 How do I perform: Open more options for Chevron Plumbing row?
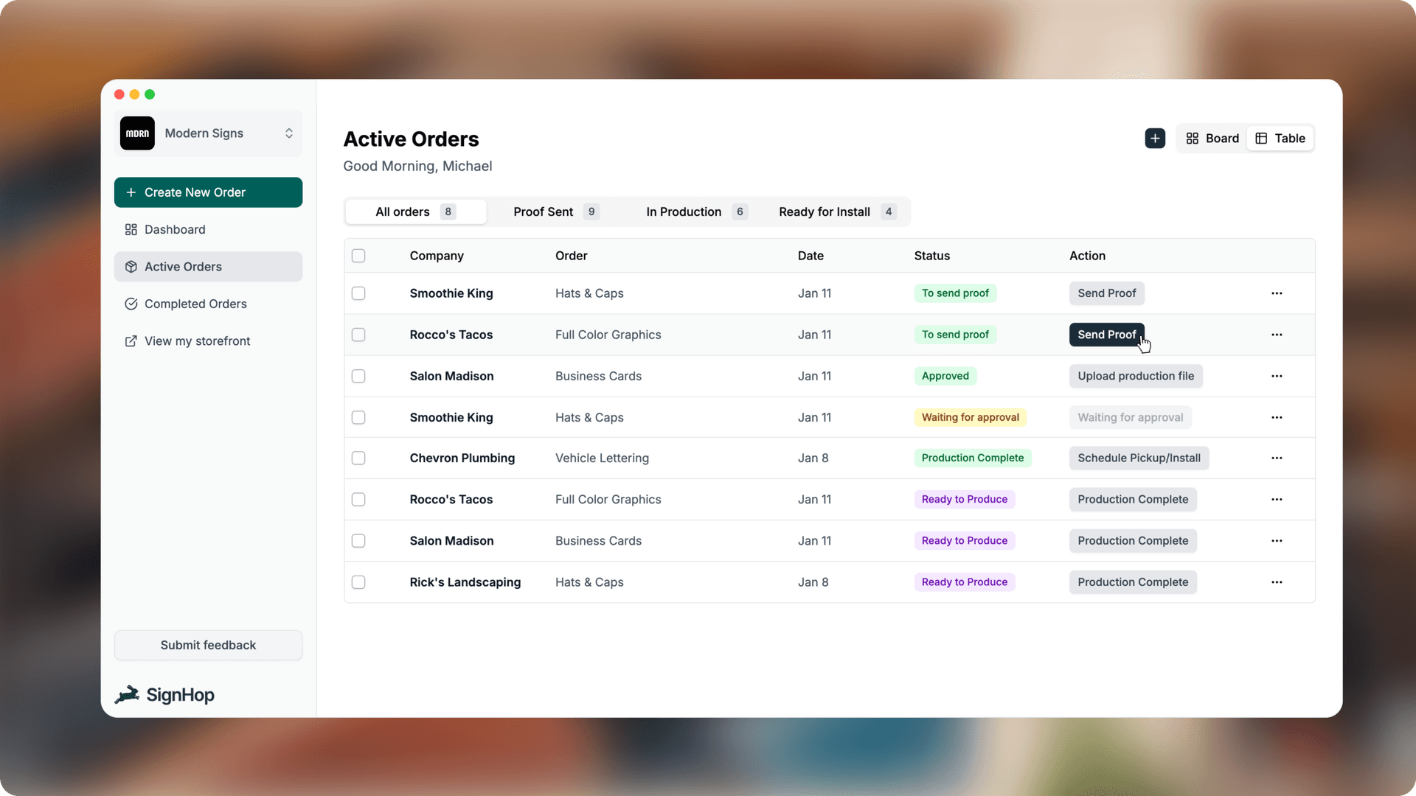coord(1277,458)
